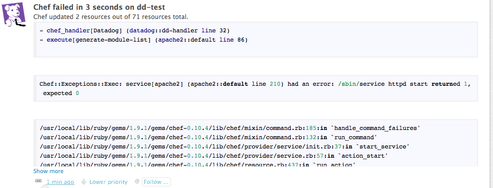The height and width of the screenshot is (188, 493).
Task: Click the 'handle_command_failures' stack trace line
Action: tap(230, 128)
